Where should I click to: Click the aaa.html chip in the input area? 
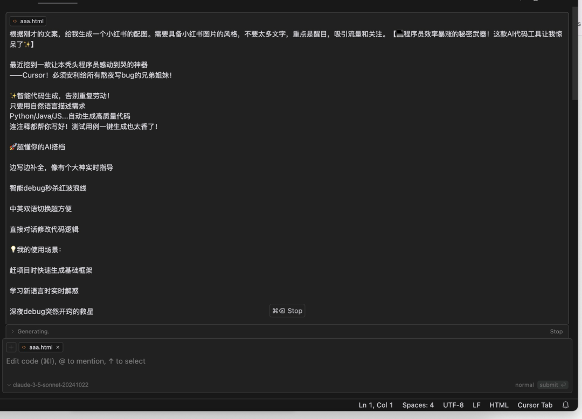pyautogui.click(x=41, y=347)
